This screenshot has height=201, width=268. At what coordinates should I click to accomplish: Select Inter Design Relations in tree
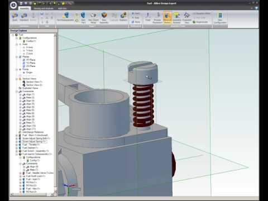point(33,132)
